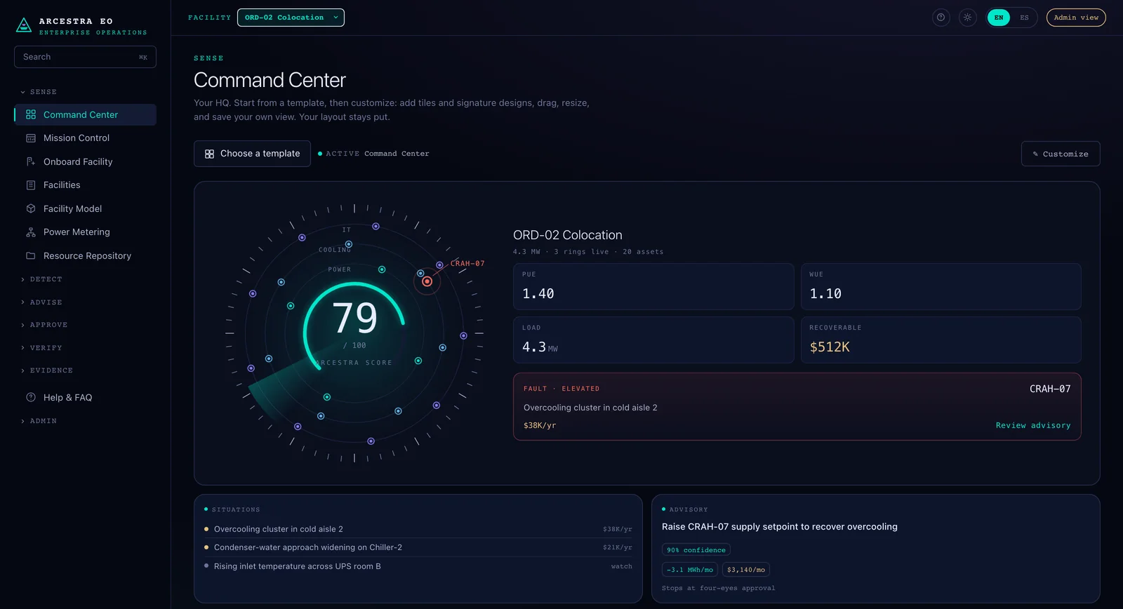This screenshot has height=609, width=1123.
Task: Expand the ADVISE sidebar section
Action: pos(41,302)
